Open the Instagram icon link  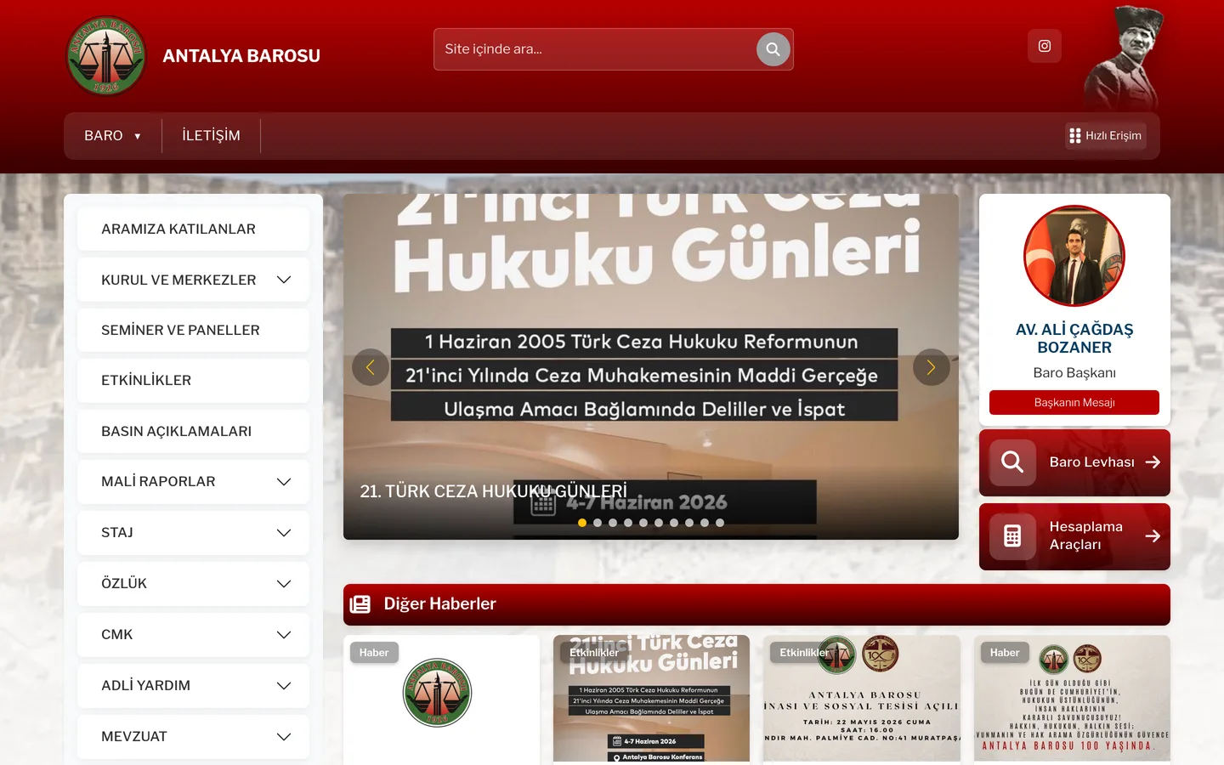coord(1045,46)
